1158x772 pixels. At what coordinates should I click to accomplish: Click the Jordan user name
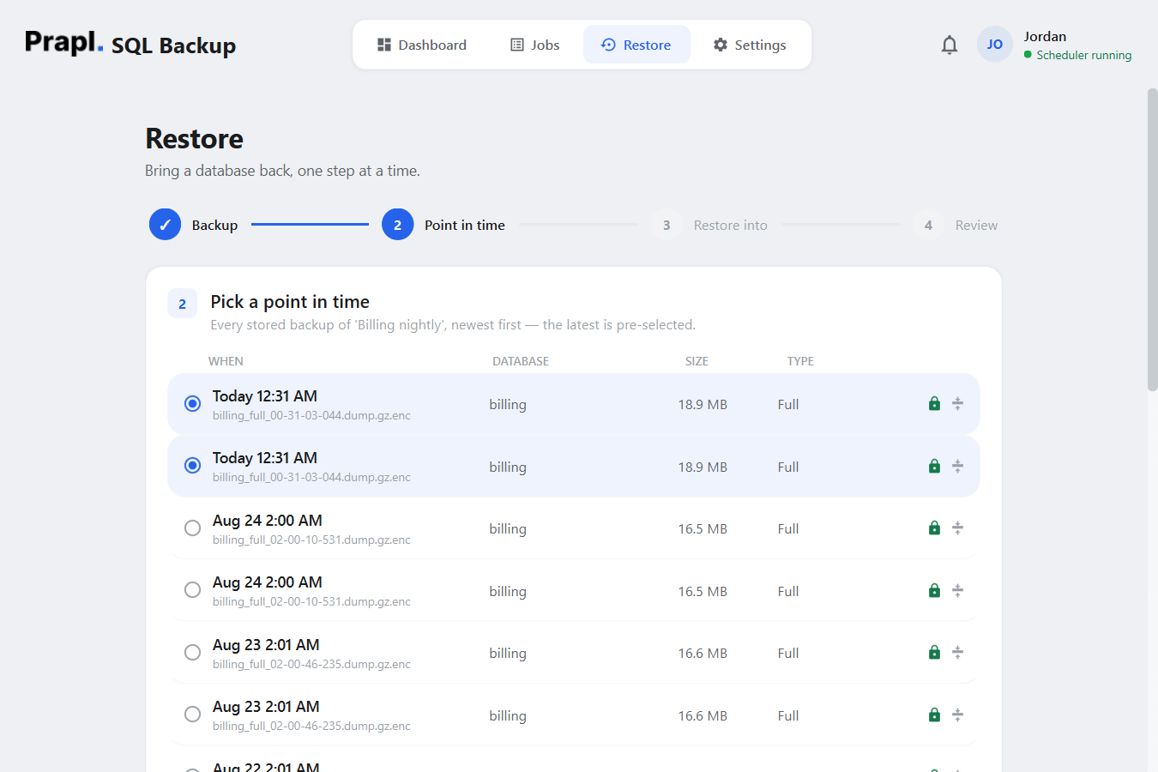pos(1045,36)
